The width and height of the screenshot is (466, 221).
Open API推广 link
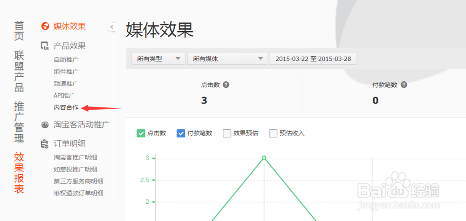click(x=64, y=95)
